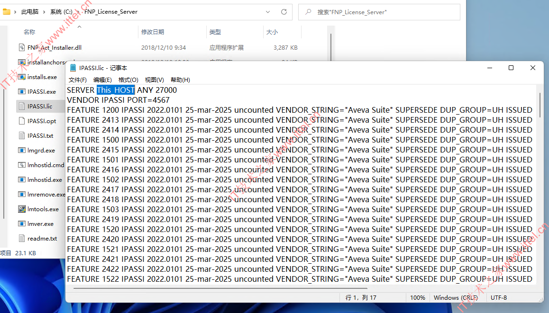Close the IPASSI.lic Notepad window
549x313 pixels.
(533, 68)
